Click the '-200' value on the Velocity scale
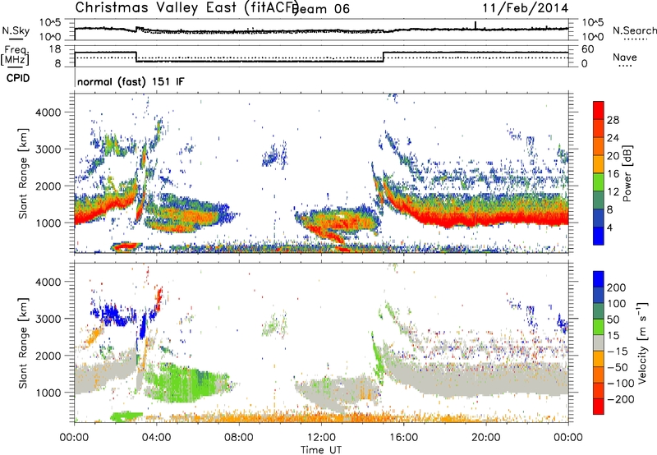Screen dimensions: 657x455 (x=619, y=399)
